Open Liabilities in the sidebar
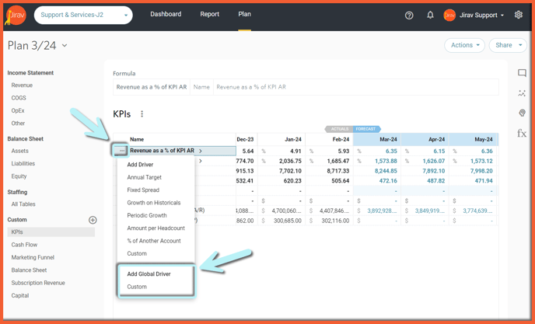This screenshot has height=324, width=535. pyautogui.click(x=23, y=164)
